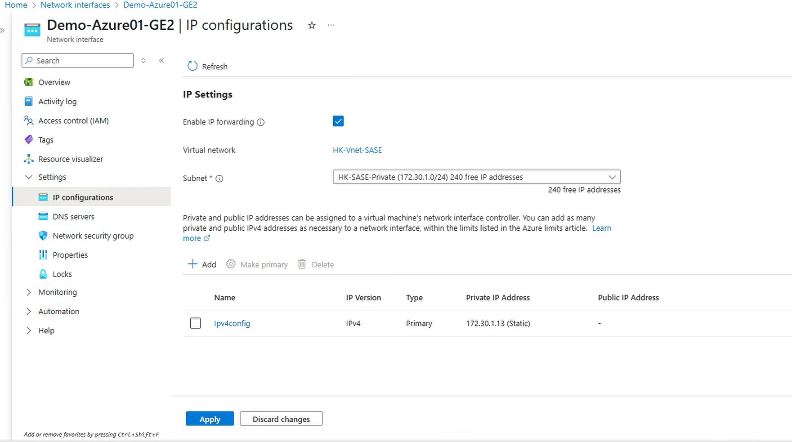Image resolution: width=792 pixels, height=442 pixels.
Task: Open the more options ellipsis menu
Action: click(331, 26)
